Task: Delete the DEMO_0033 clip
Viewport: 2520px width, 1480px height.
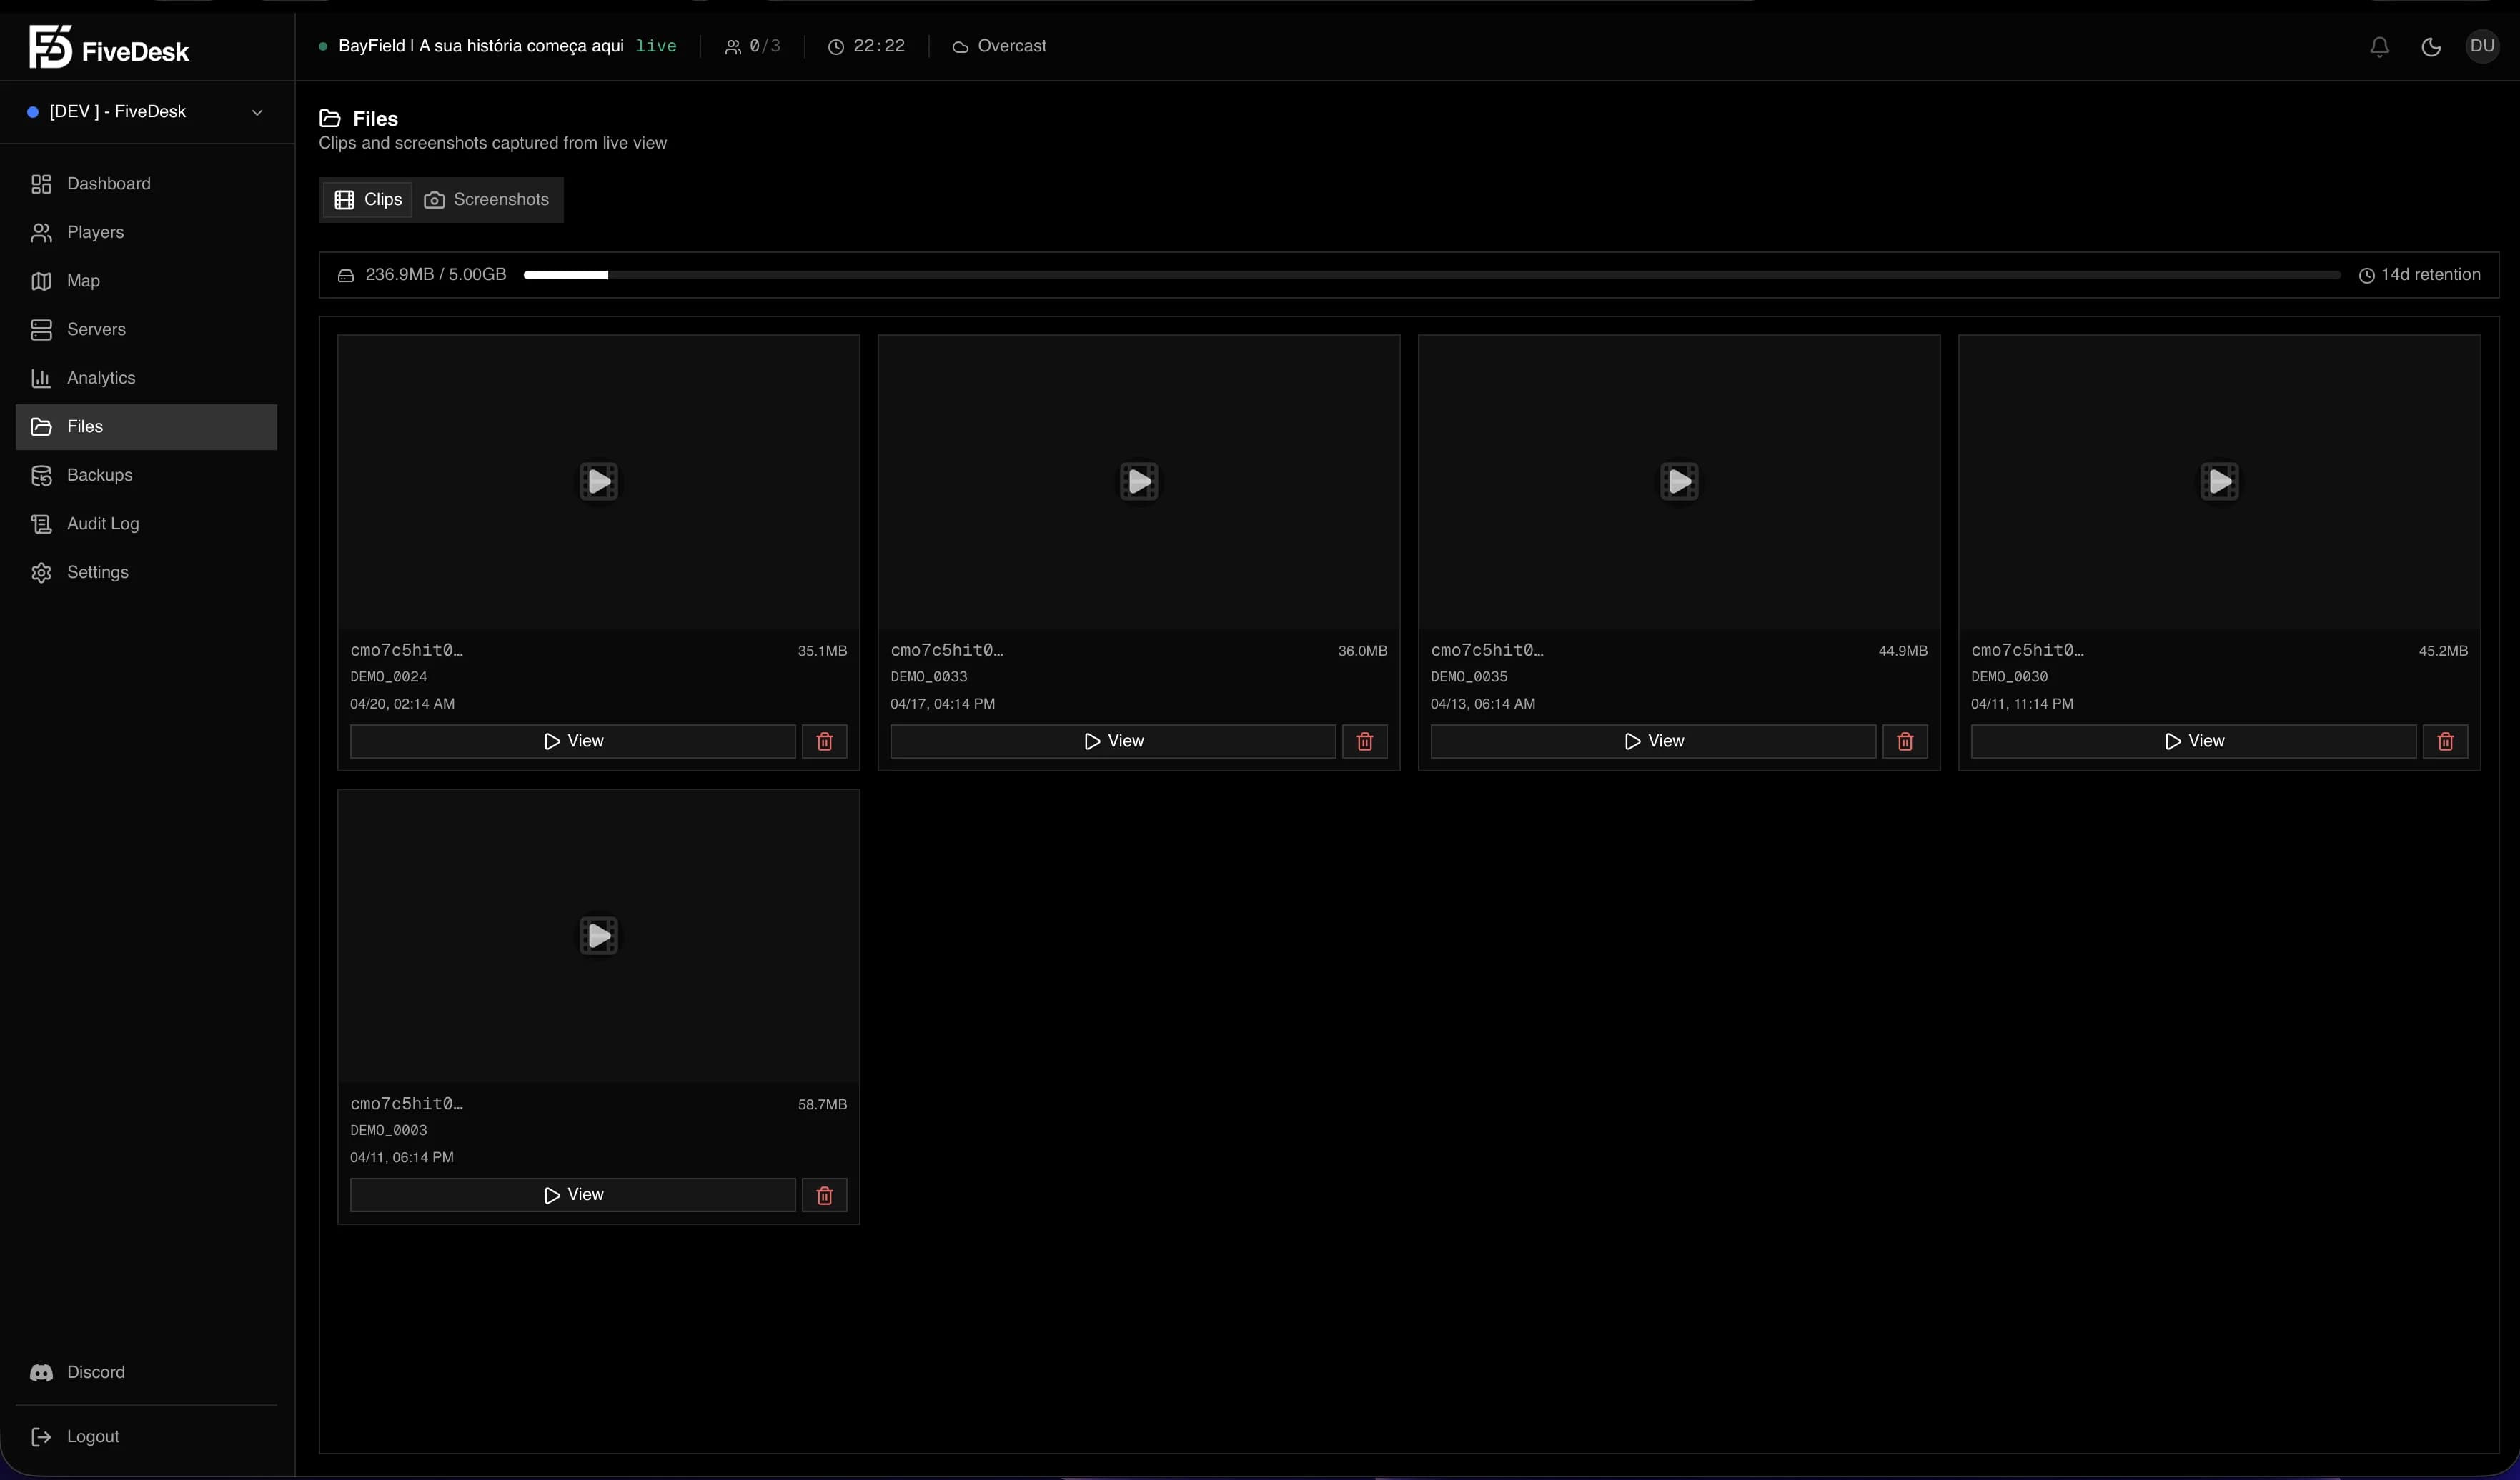Action: [x=1364, y=741]
